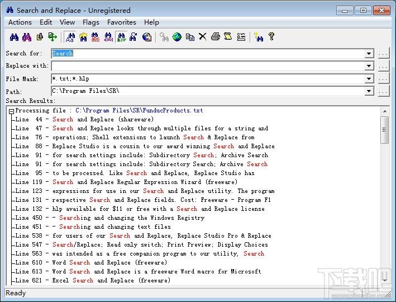
Task: Toggle regular expression mode ({ab} icon)
Action: click(x=108, y=37)
